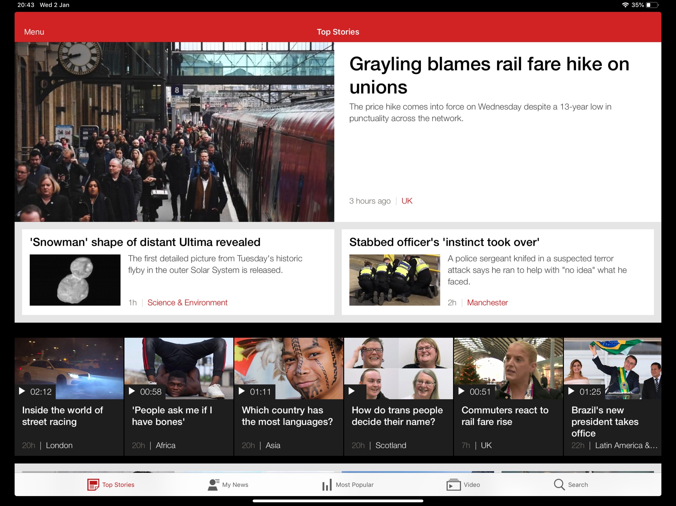This screenshot has width=676, height=506.
Task: Tap the Africa tag on bones video card
Action: (x=166, y=445)
